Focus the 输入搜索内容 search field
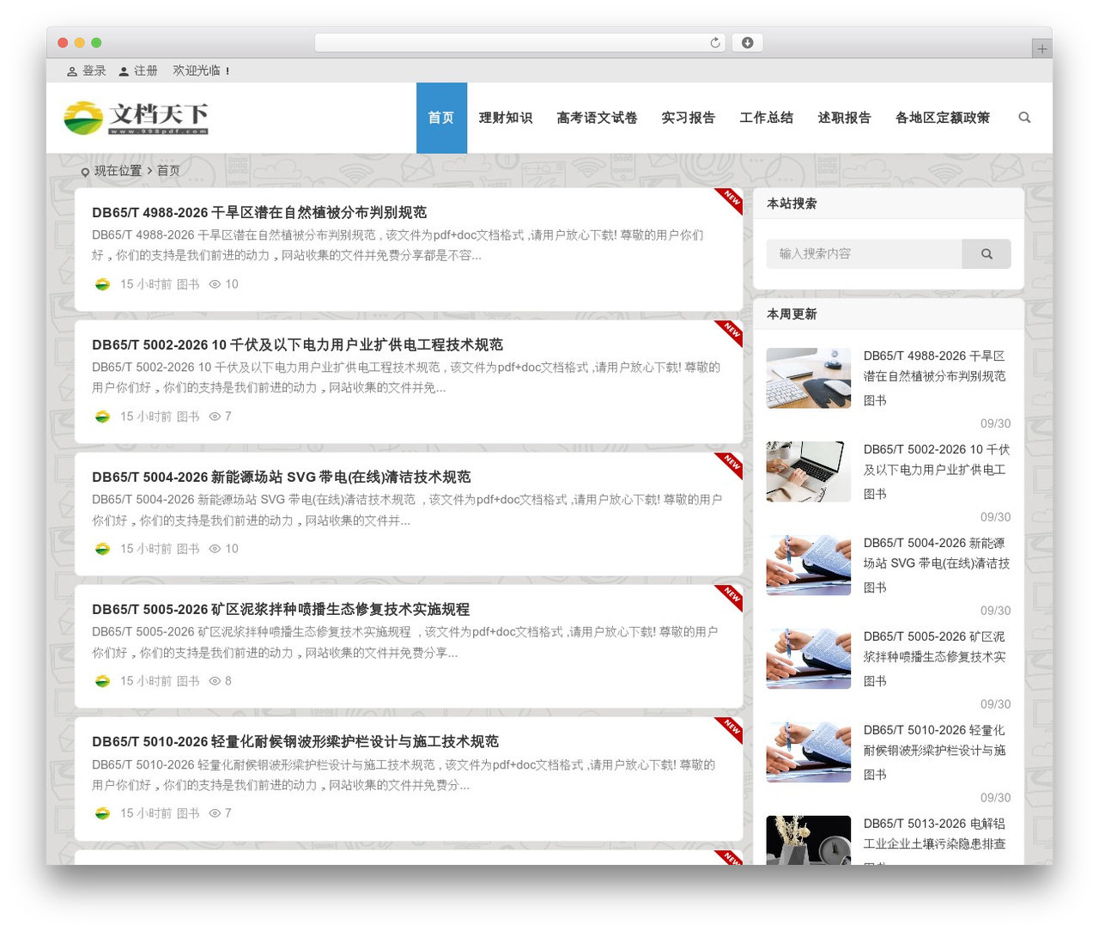This screenshot has width=1099, height=931. click(x=864, y=254)
